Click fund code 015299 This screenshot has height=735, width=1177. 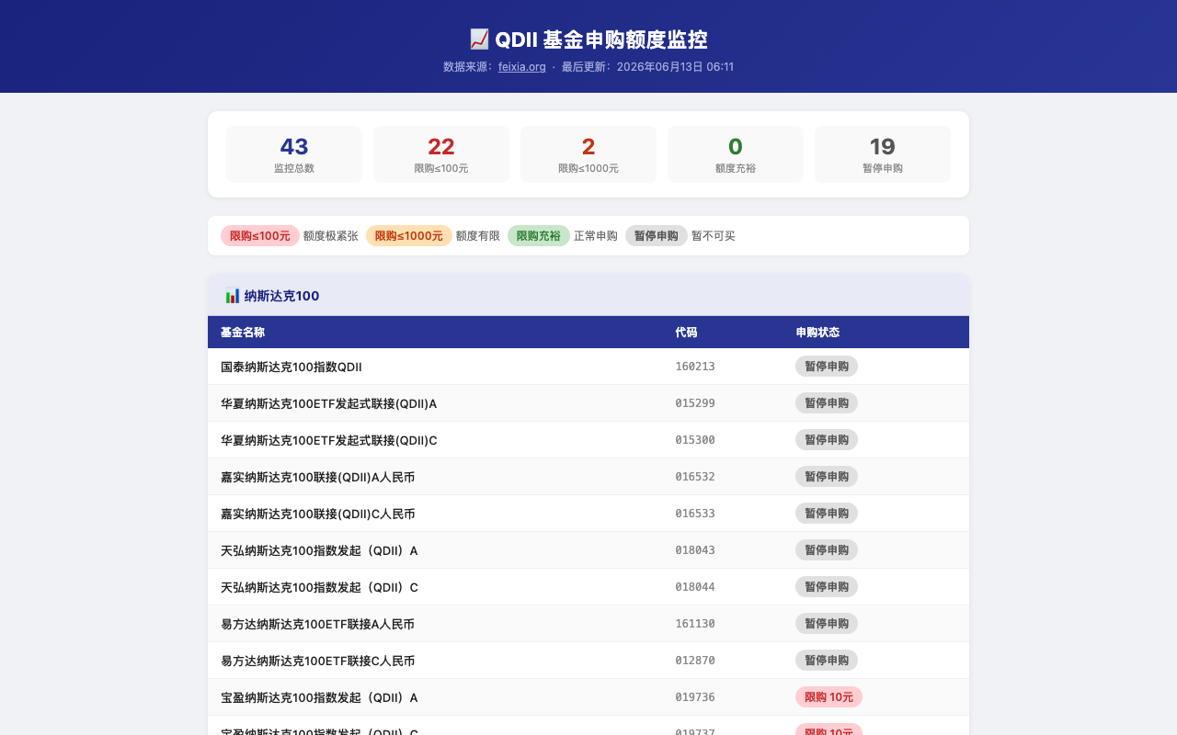click(x=695, y=403)
